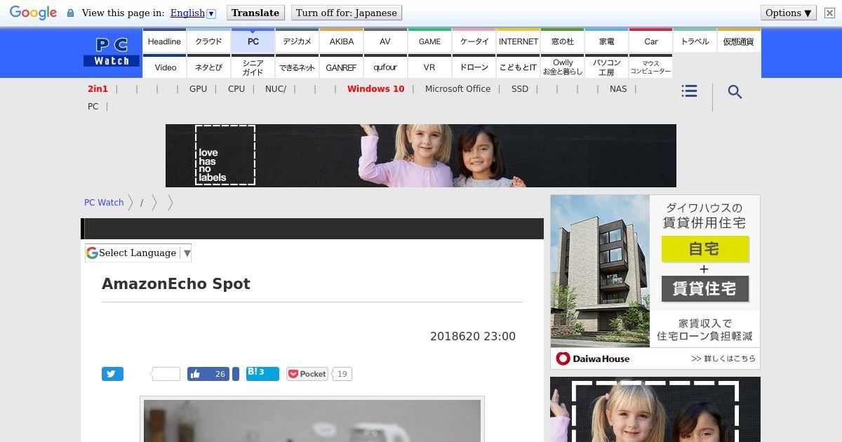
Task: Click the PC Watch breadcrumb link
Action: pyautogui.click(x=104, y=202)
